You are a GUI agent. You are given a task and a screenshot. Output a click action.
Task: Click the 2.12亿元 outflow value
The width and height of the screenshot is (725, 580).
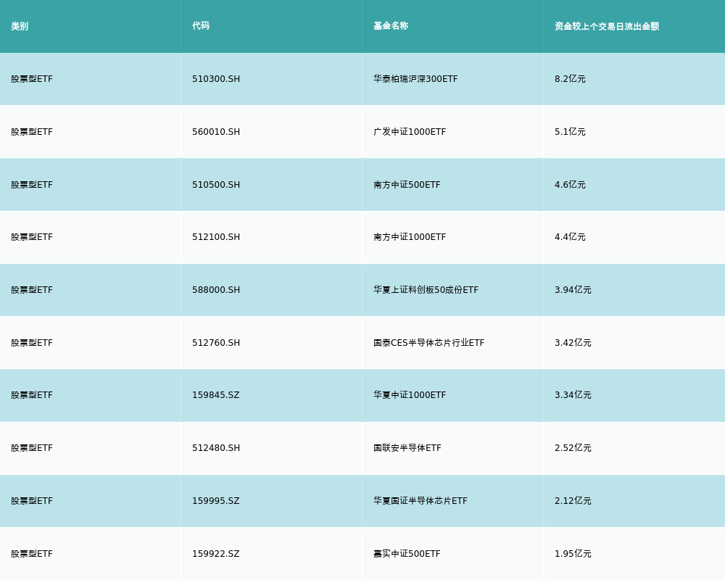point(573,501)
